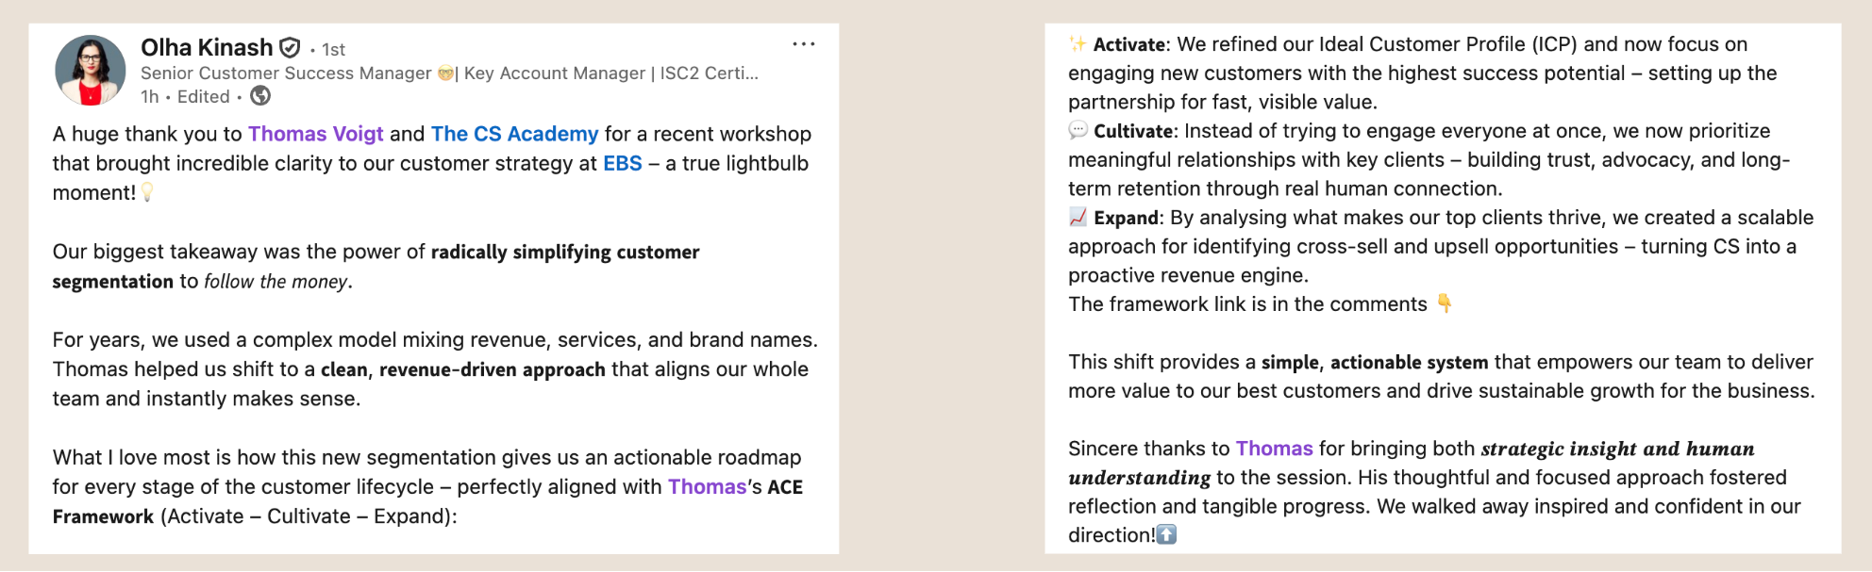Click the verified shield badge beside the name

pyautogui.click(x=291, y=47)
